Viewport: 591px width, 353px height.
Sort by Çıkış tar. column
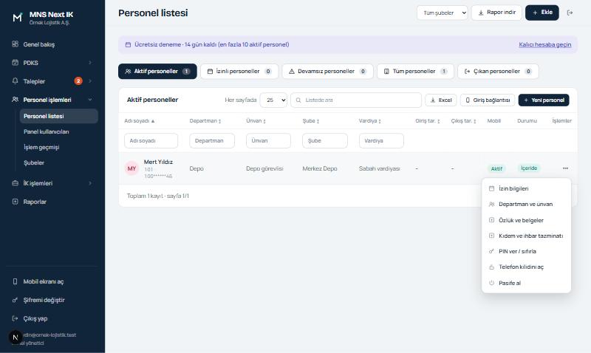(x=464, y=121)
